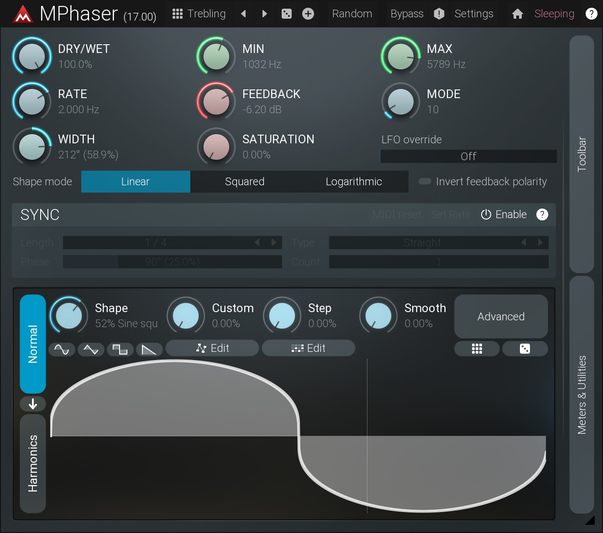Screen dimensions: 603x533
Task: Click the DRY/WET knob
Action: pos(32,56)
